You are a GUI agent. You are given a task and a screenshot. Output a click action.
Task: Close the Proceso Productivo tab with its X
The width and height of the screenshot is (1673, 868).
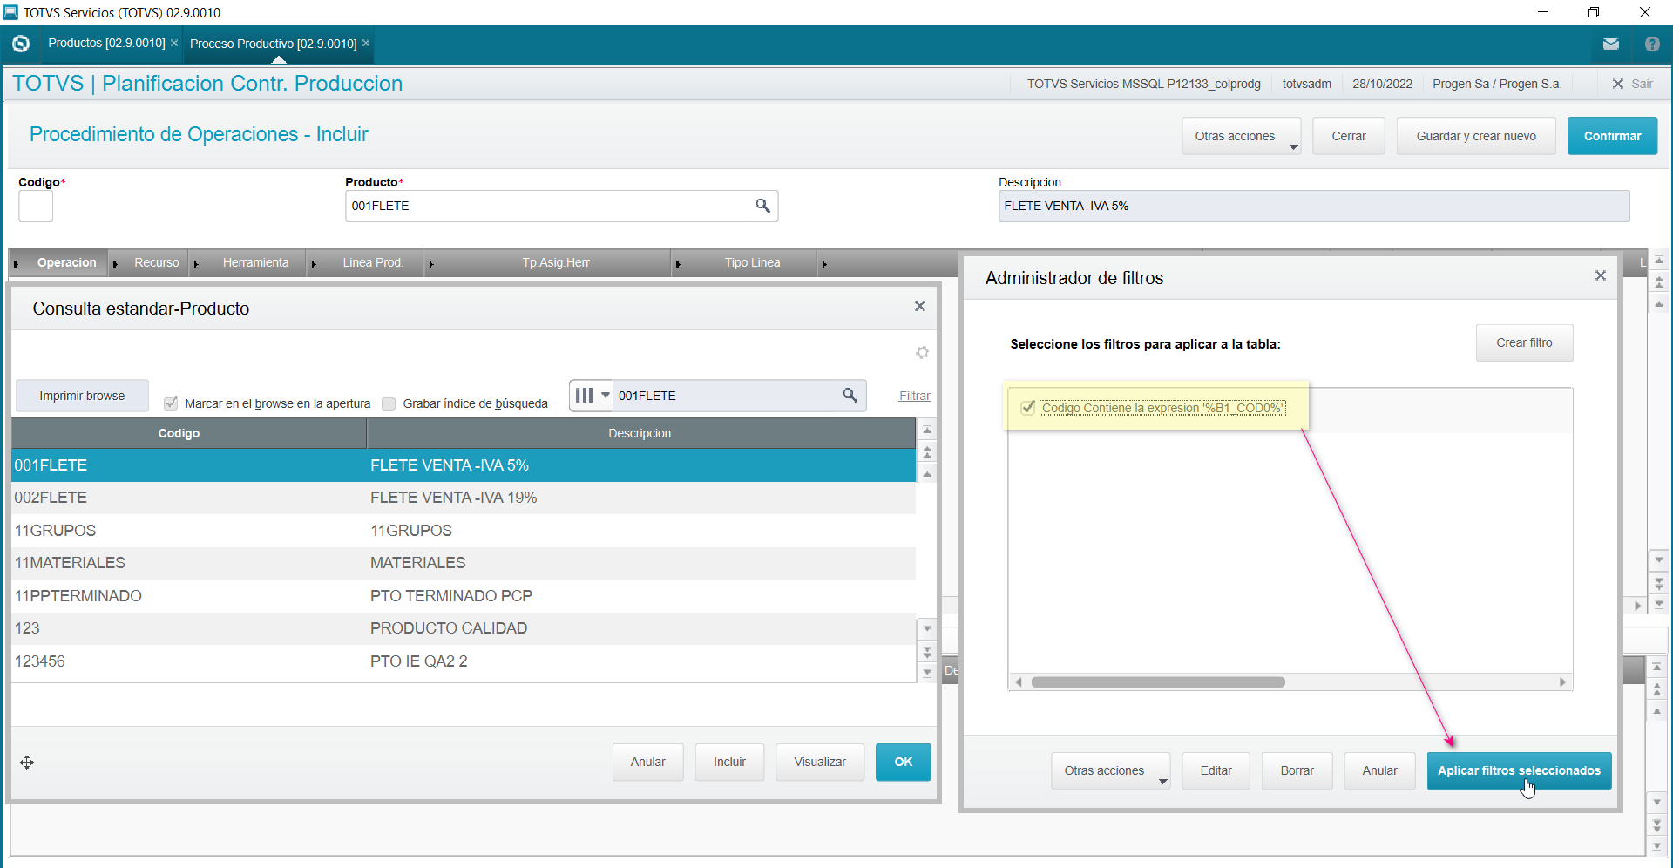(x=366, y=43)
